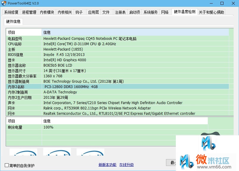Click the A-DATA Technology value
Image resolution: width=239 pixels, height=171 pixels.
[60, 92]
